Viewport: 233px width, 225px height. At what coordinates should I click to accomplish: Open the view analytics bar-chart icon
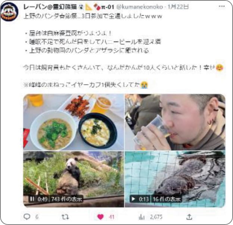(142, 217)
